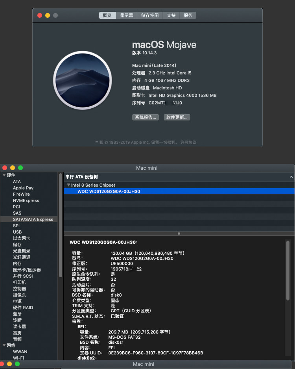Select 读卡器 in the sidebar

[20, 326]
